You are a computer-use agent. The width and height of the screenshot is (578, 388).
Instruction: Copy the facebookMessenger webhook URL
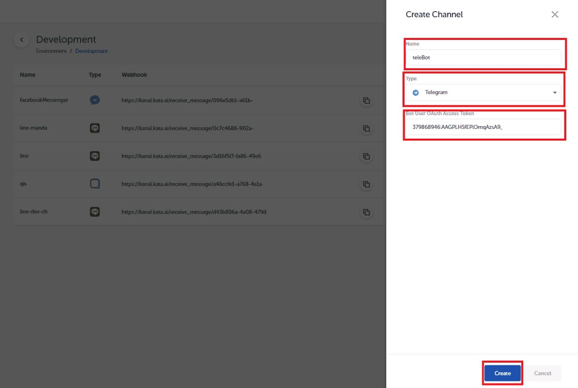(366, 100)
